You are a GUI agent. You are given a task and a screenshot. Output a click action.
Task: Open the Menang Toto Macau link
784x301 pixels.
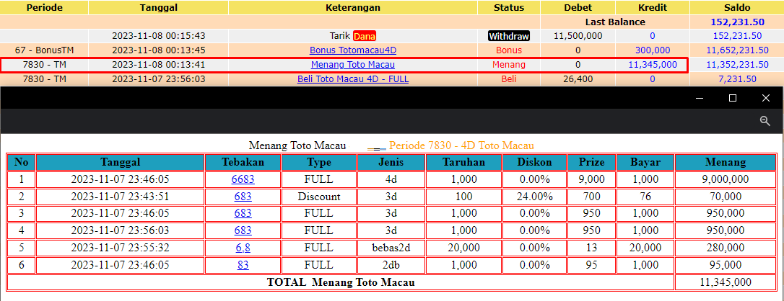353,65
